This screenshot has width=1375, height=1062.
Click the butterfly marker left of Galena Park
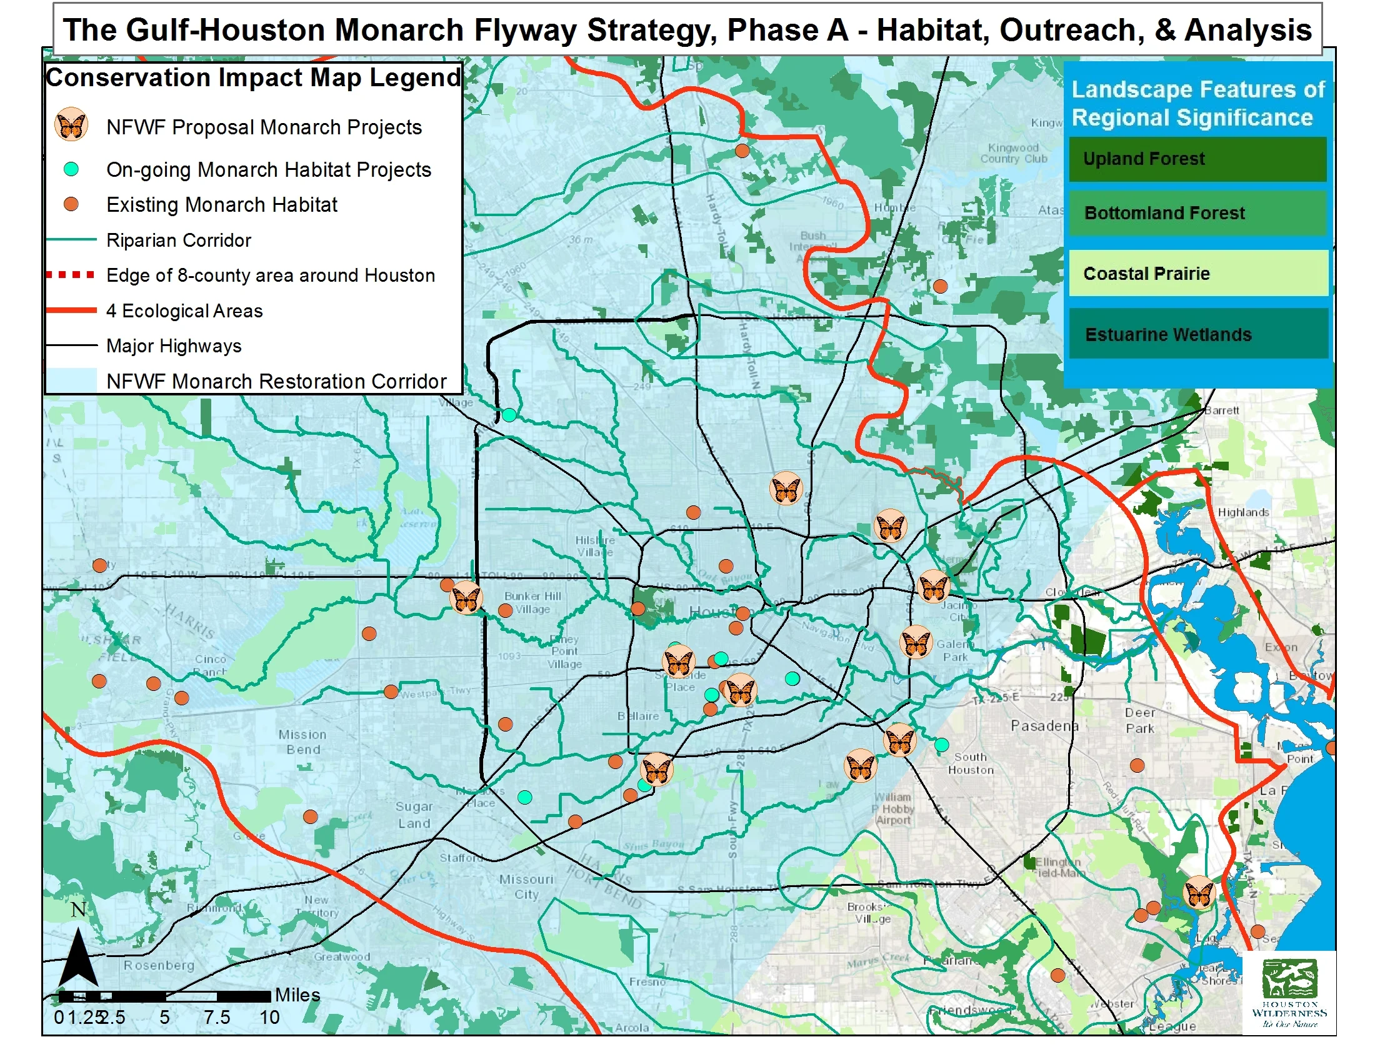916,642
